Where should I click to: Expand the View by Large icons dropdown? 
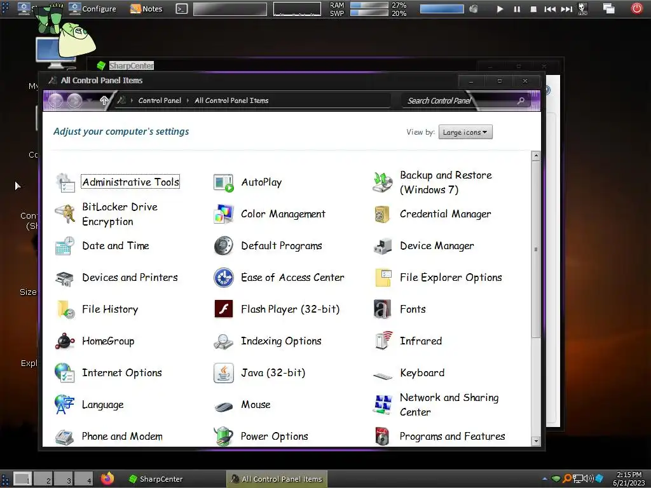coord(465,132)
